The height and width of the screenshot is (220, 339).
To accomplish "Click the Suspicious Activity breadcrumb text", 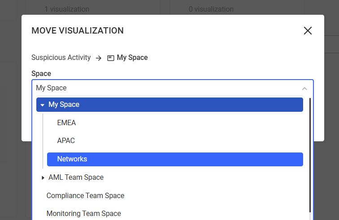I will click(x=61, y=58).
